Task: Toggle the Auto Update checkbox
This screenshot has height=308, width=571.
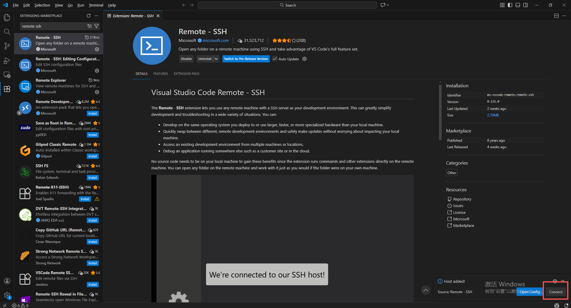Action: (x=275, y=59)
